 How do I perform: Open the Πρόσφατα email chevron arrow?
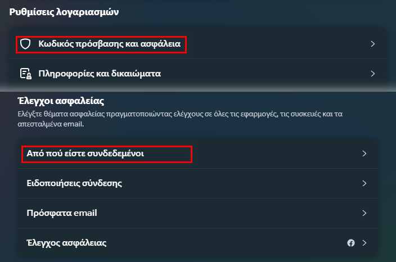(364, 213)
